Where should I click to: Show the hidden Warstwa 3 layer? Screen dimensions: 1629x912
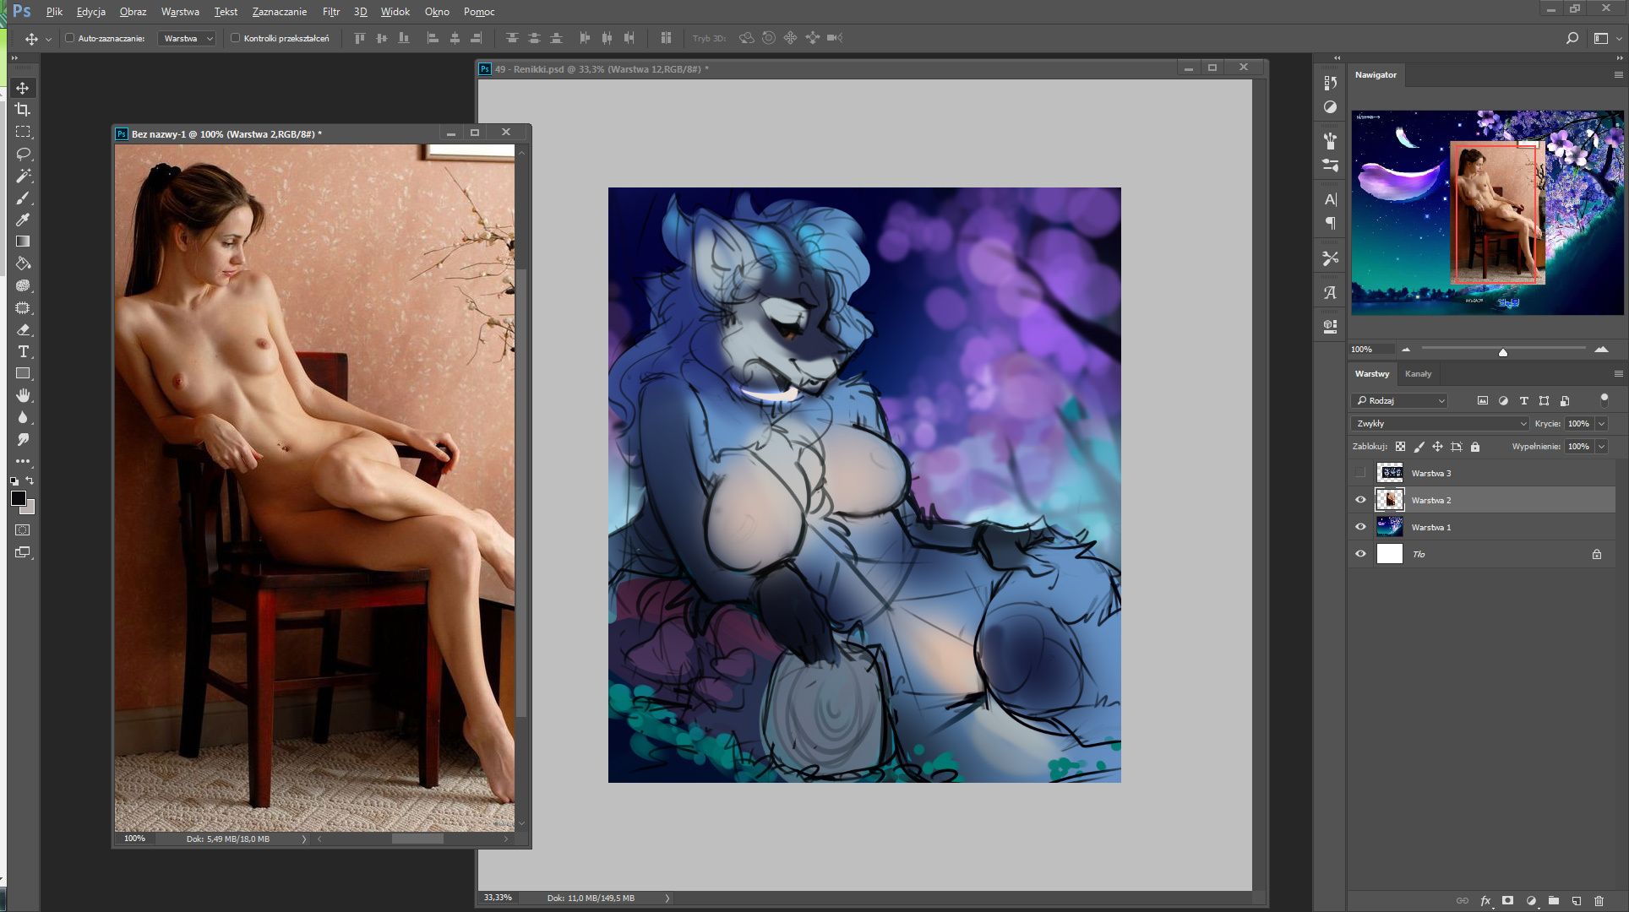1360,473
